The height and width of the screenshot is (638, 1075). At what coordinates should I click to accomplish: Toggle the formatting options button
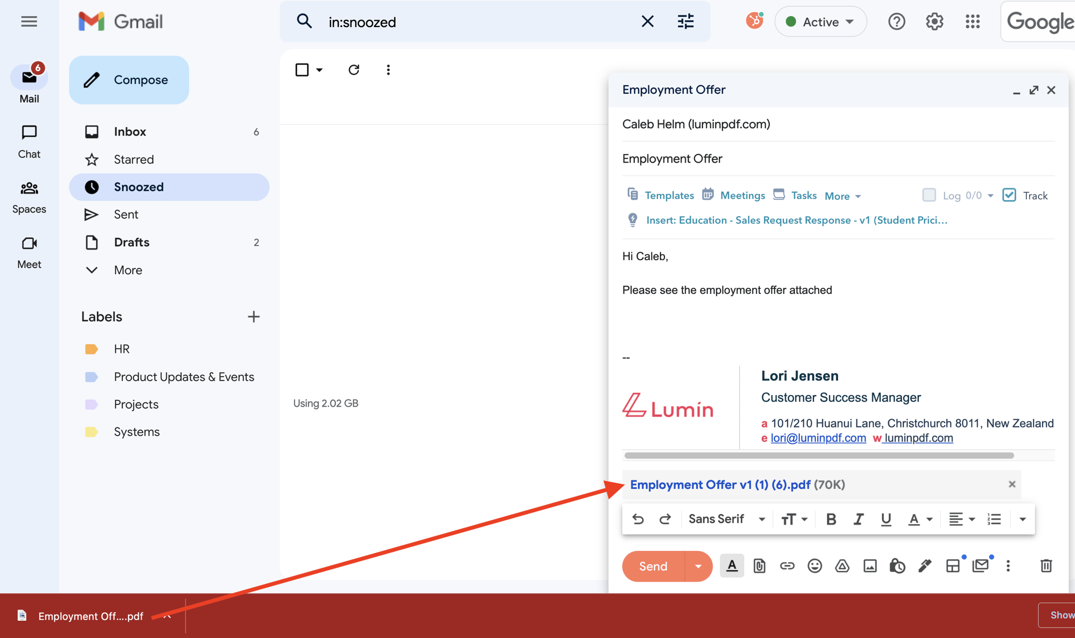click(732, 566)
